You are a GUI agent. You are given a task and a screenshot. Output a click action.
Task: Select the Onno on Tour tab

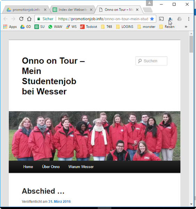point(118,10)
